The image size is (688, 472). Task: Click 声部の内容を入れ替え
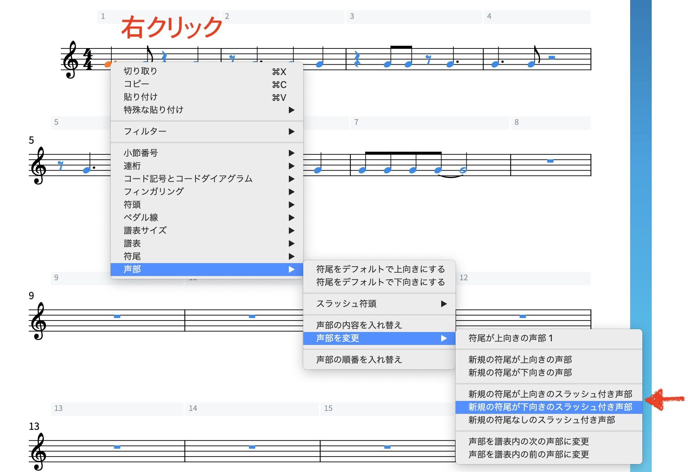pyautogui.click(x=359, y=325)
